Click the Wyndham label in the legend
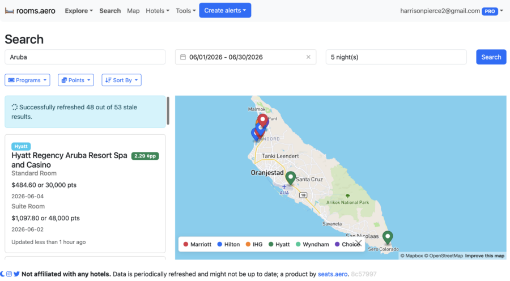Viewport: 510px width, 281px height. coord(316,244)
